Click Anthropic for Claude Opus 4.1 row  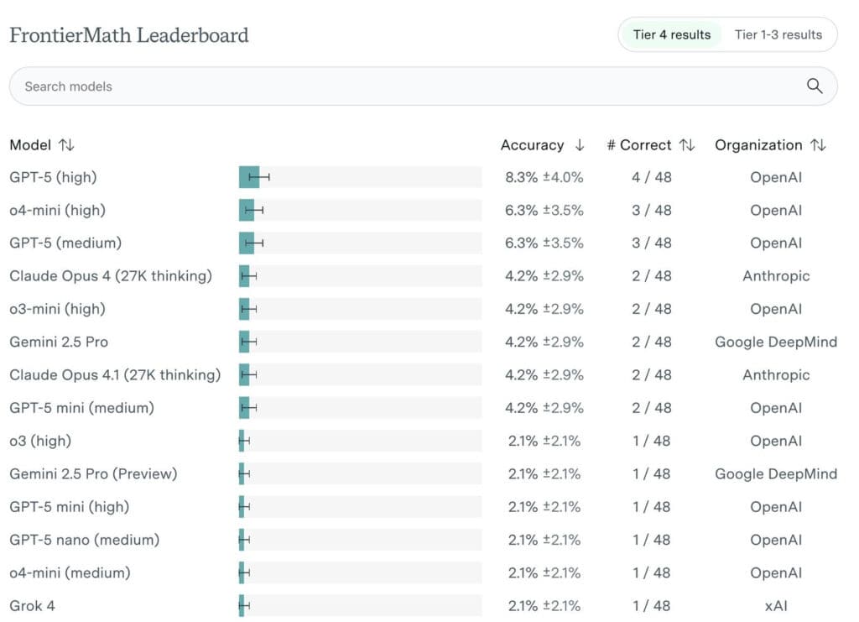tap(776, 375)
